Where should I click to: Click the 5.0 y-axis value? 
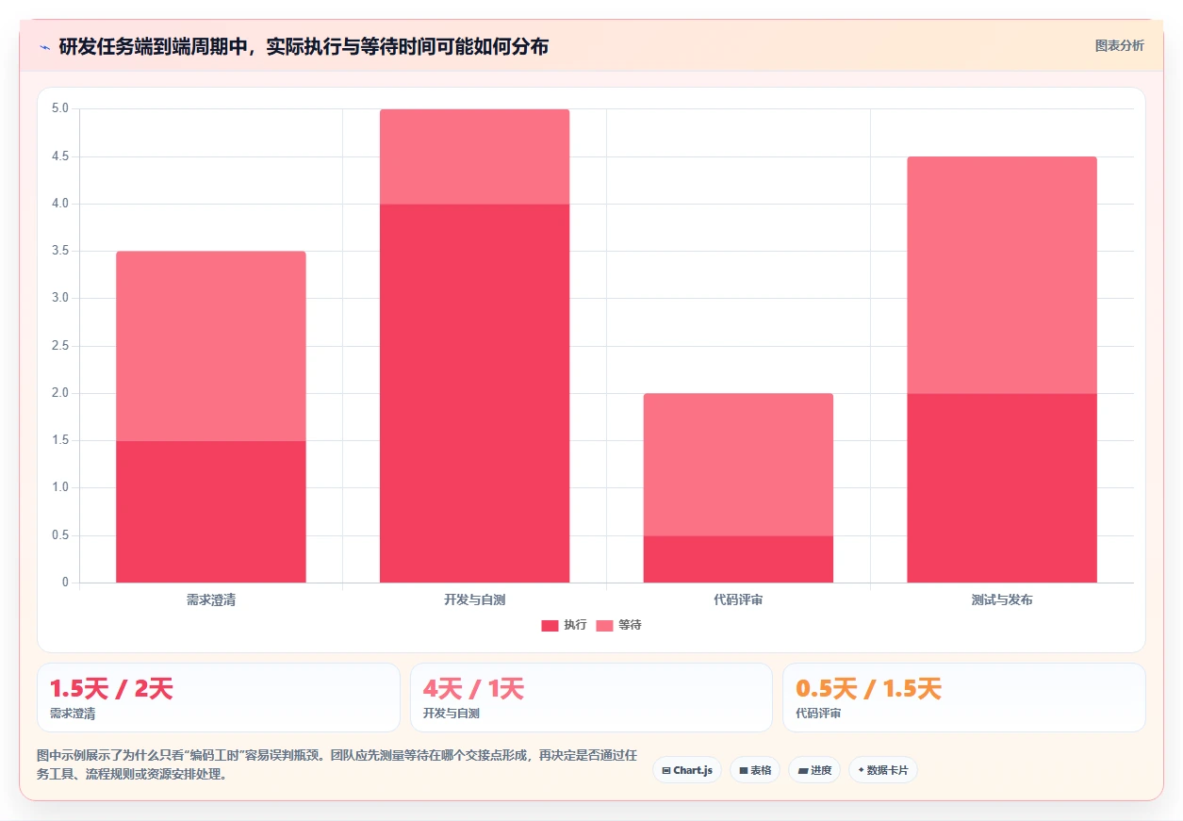(x=60, y=108)
